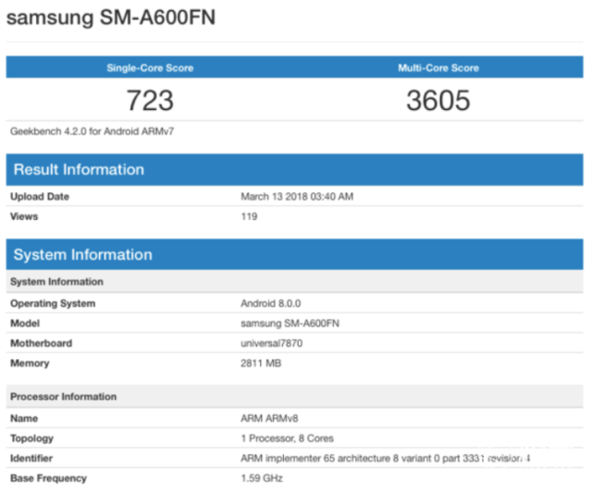Click the ARM implementer 65 architecture identifier value
Image resolution: width=592 pixels, height=490 pixels.
point(386,459)
